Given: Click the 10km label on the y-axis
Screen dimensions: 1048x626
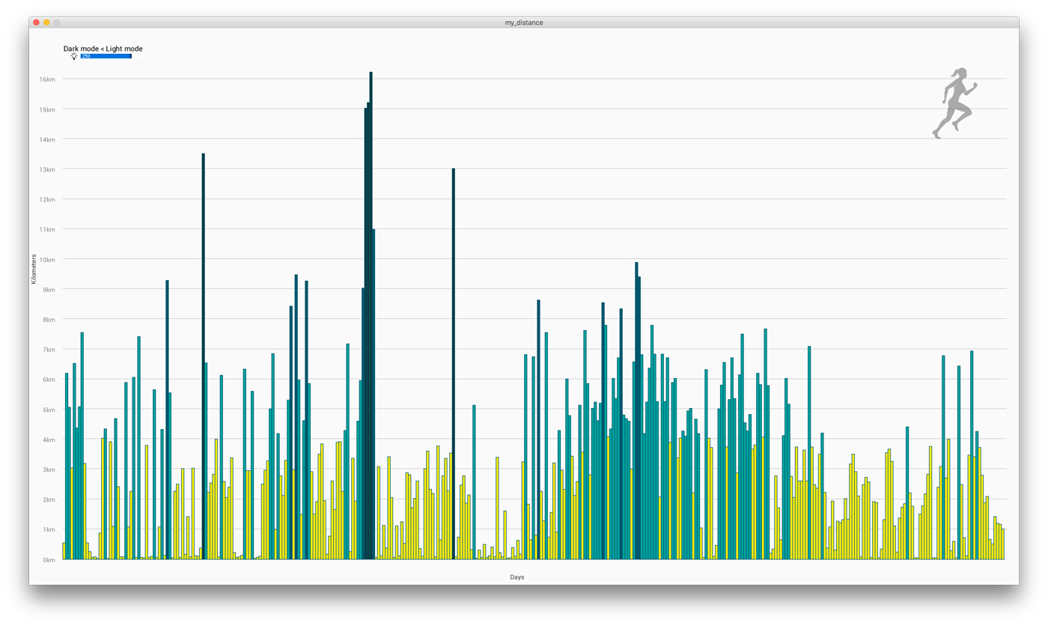Looking at the screenshot, I should pos(47,260).
